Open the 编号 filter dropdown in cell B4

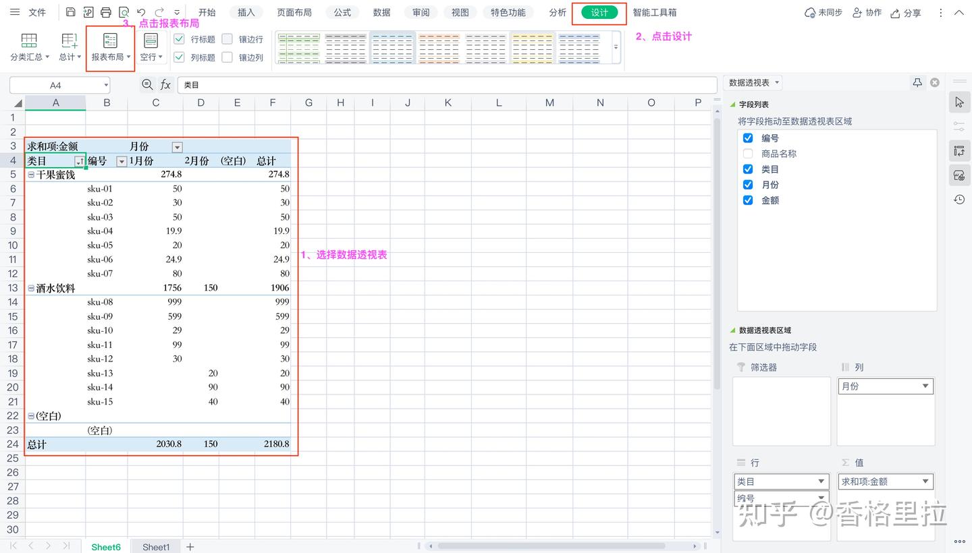[x=122, y=161]
